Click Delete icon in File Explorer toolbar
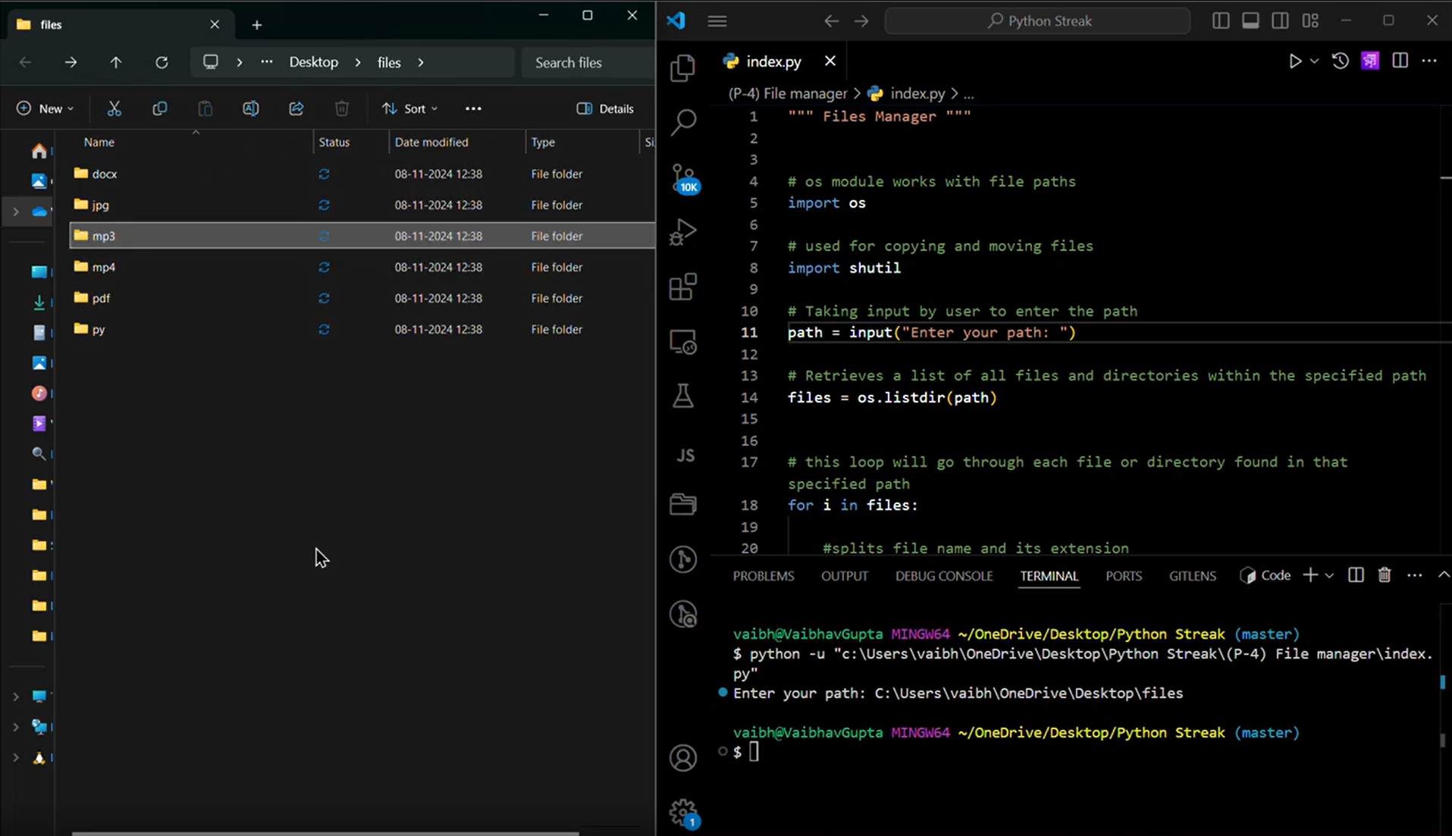 342,108
